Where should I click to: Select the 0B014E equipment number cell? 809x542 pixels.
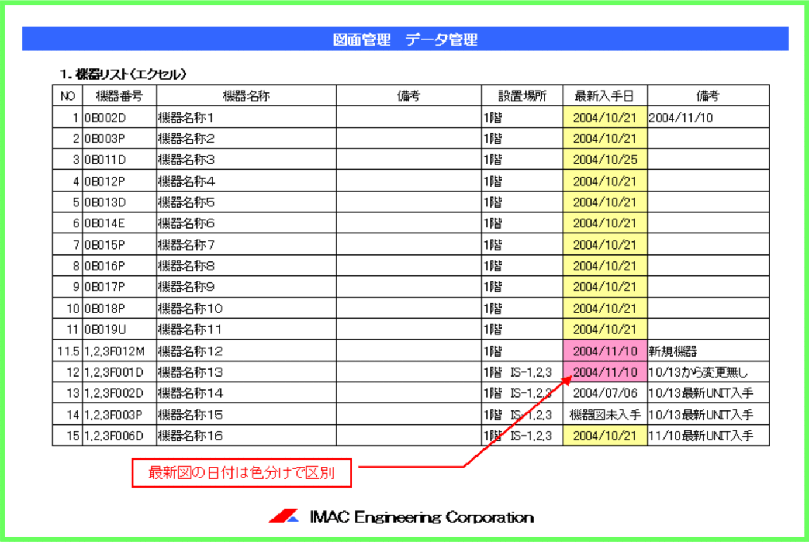(119, 223)
